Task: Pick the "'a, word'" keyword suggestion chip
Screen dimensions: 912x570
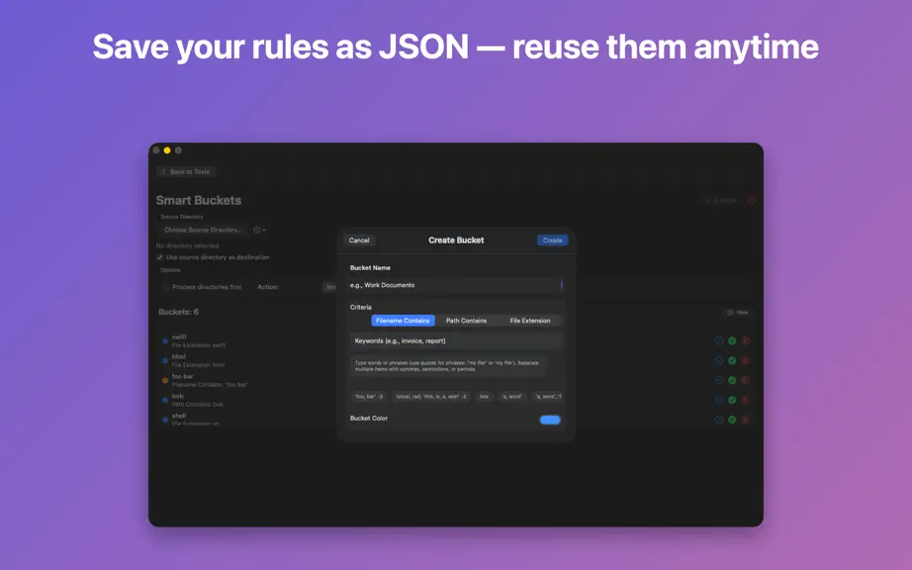Action: pos(511,396)
